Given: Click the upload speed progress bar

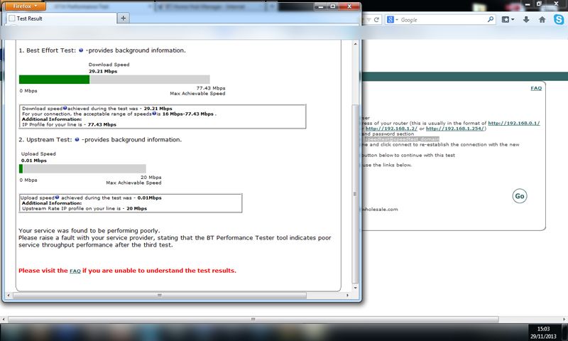Looking at the screenshot, I should pos(82,168).
